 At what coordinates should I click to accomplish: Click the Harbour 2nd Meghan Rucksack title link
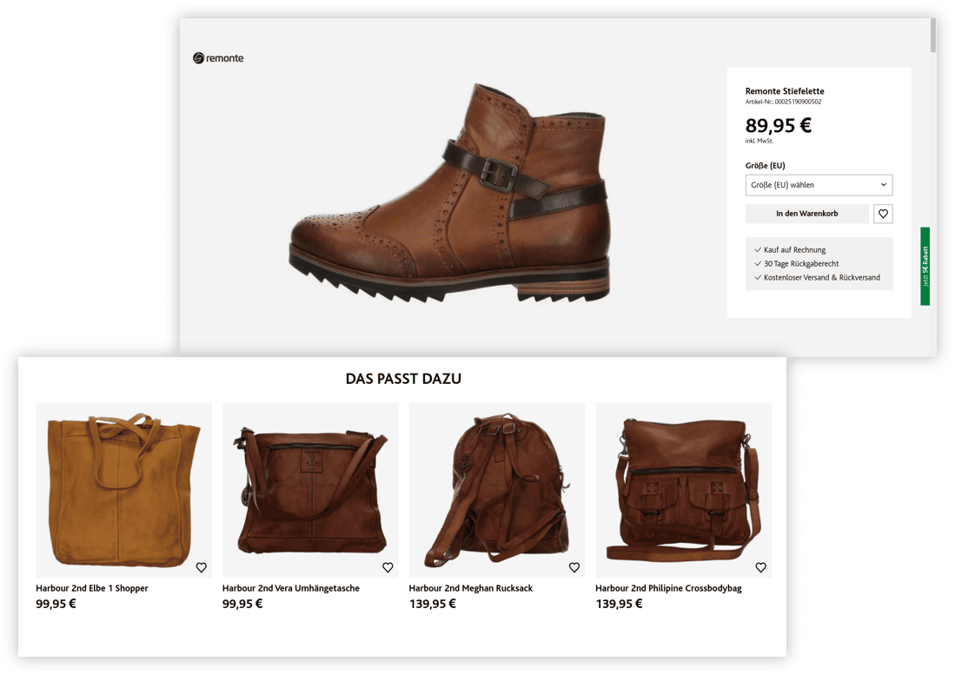coord(471,588)
